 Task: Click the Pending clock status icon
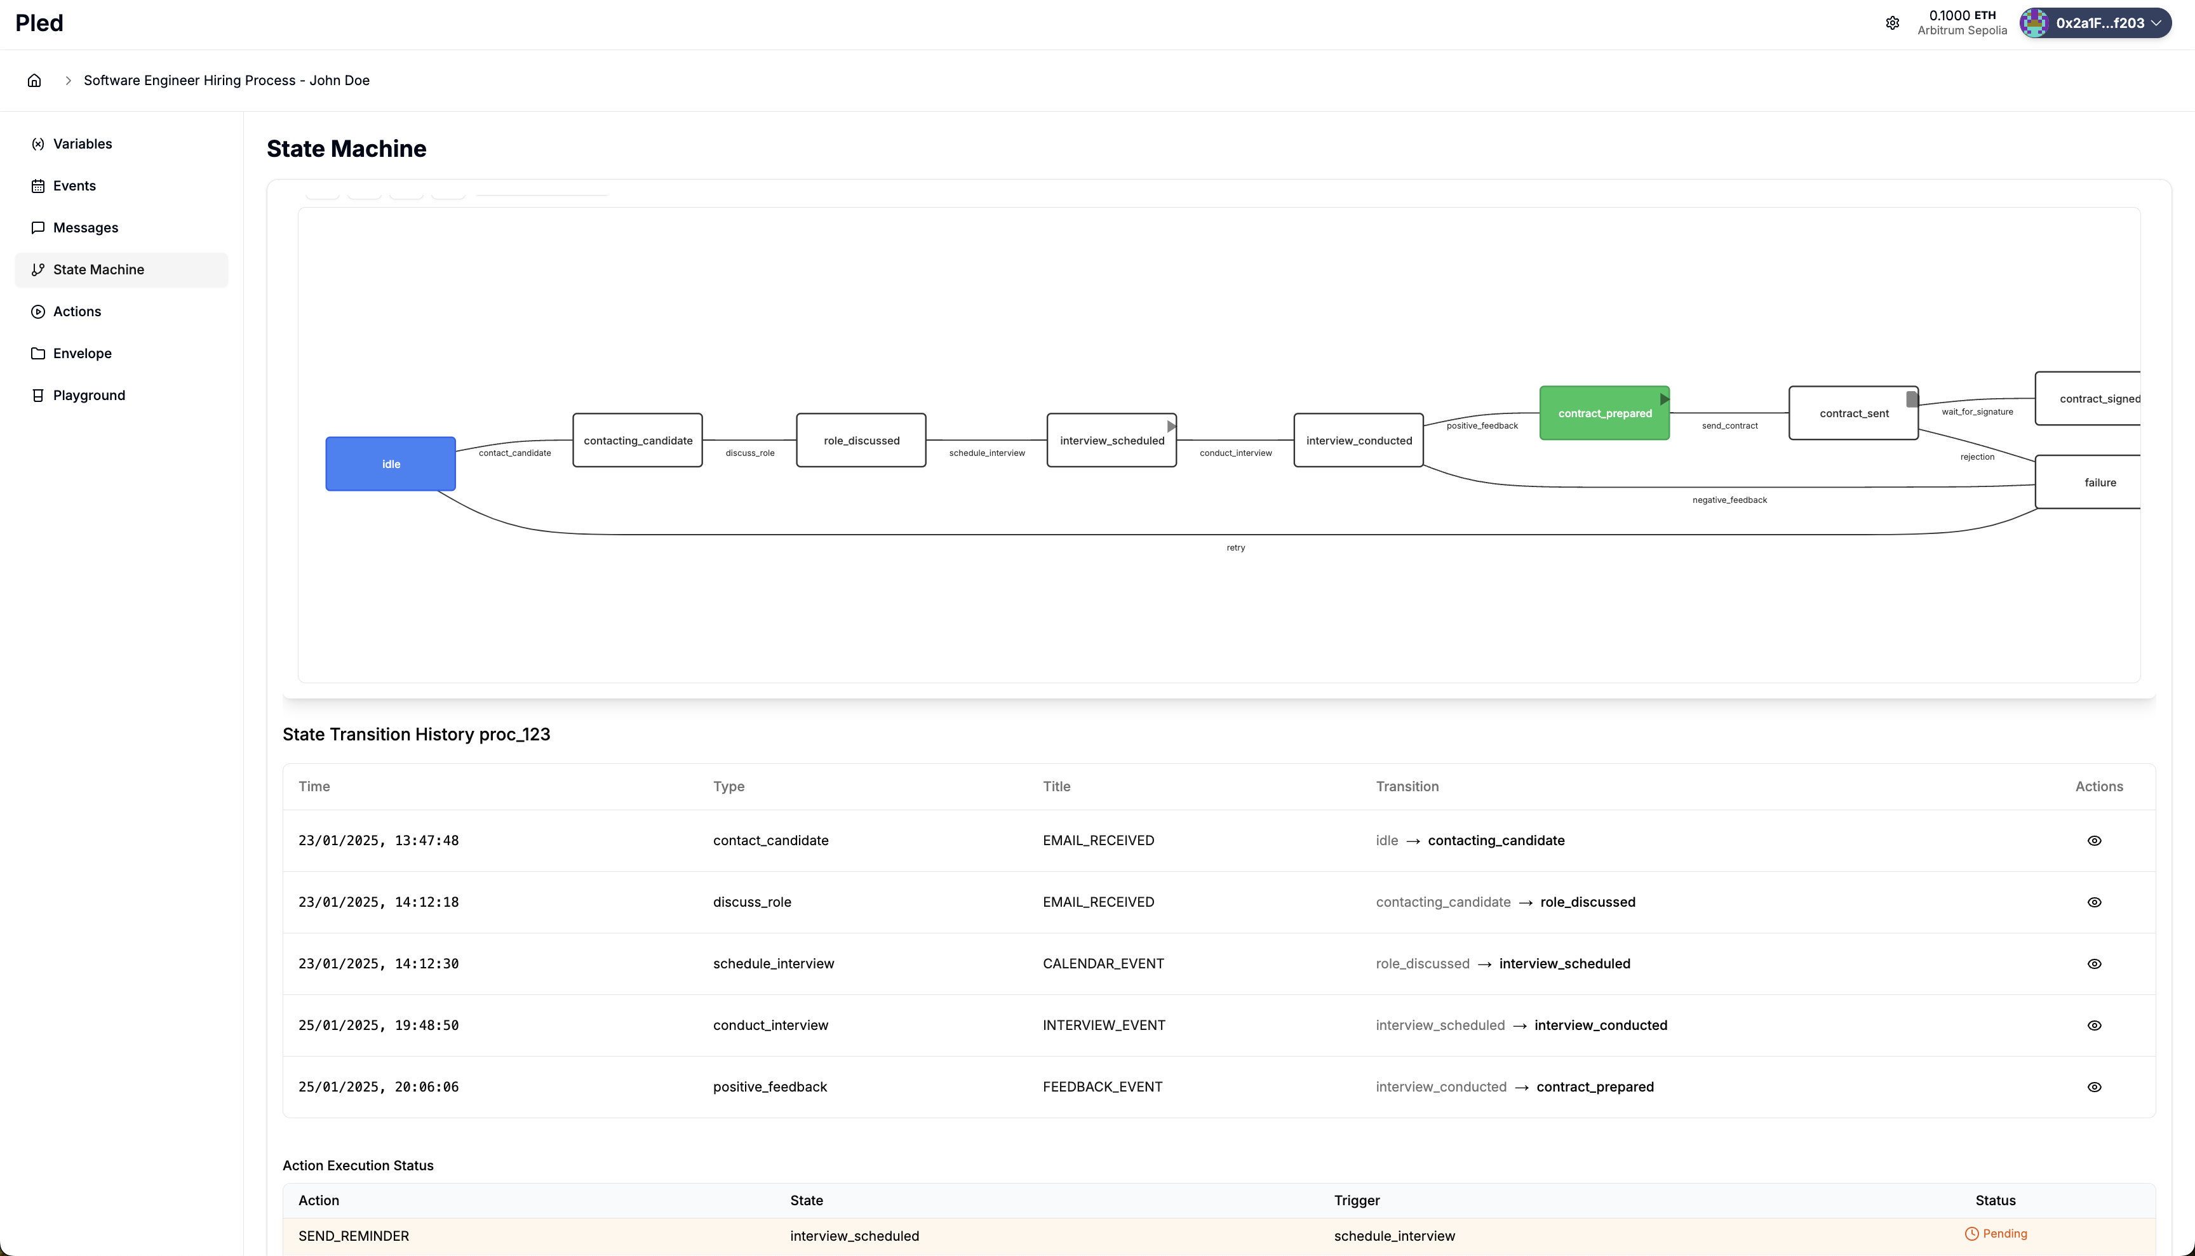(1971, 1234)
